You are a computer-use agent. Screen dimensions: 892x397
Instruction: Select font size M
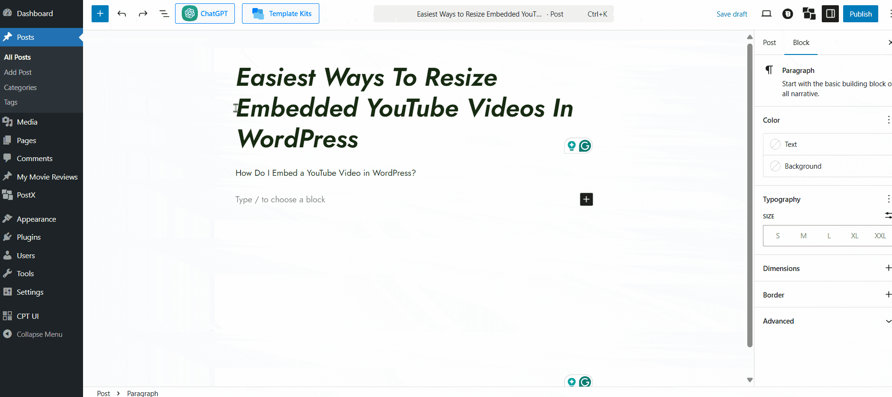[803, 236]
